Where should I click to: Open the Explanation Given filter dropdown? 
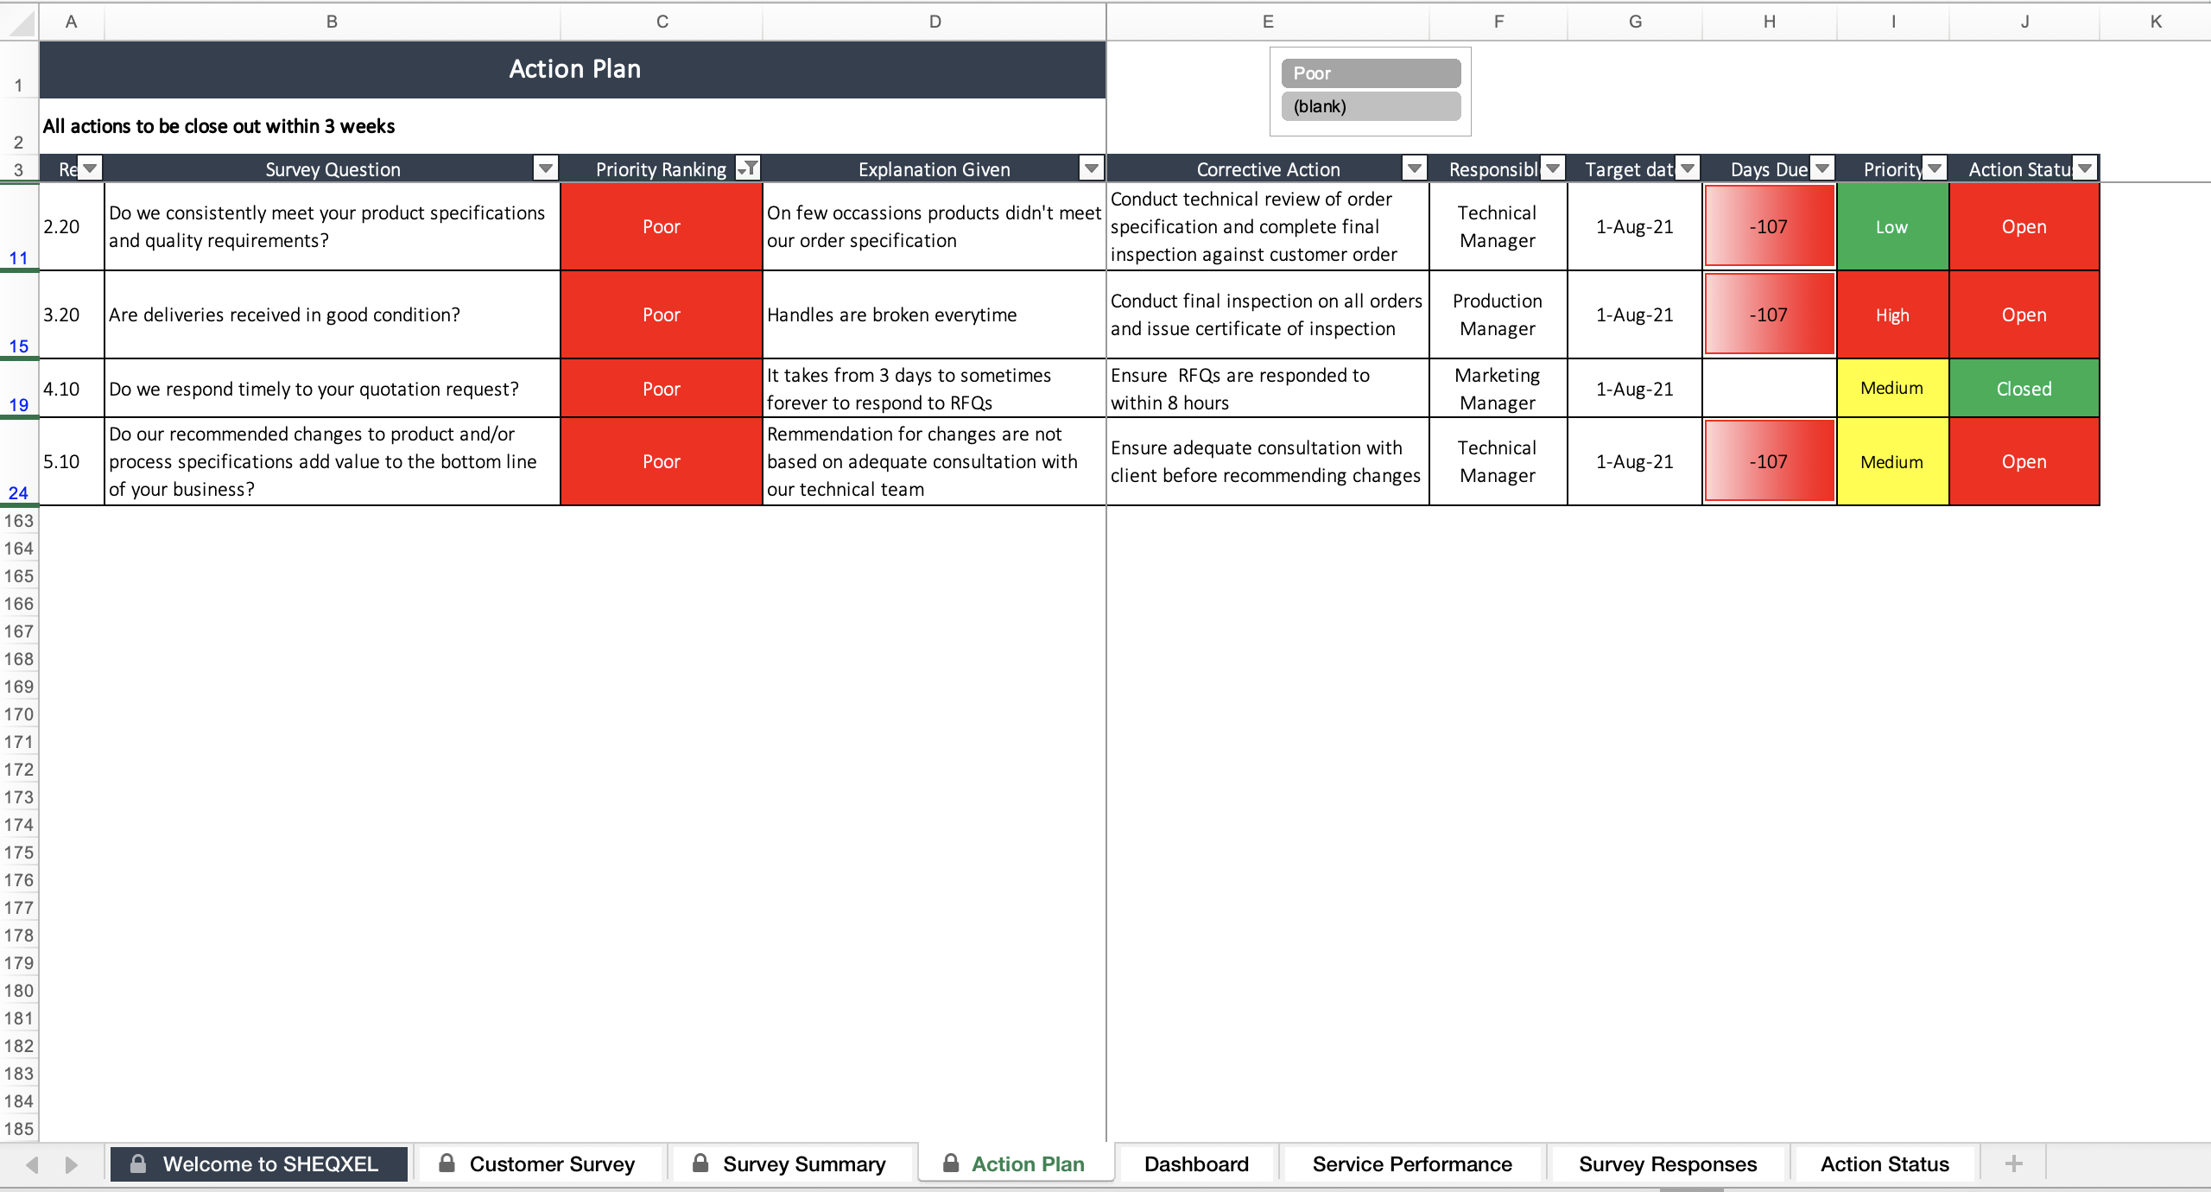tap(1092, 168)
